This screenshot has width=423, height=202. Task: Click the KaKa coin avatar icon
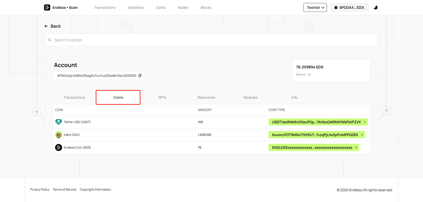[x=58, y=135]
